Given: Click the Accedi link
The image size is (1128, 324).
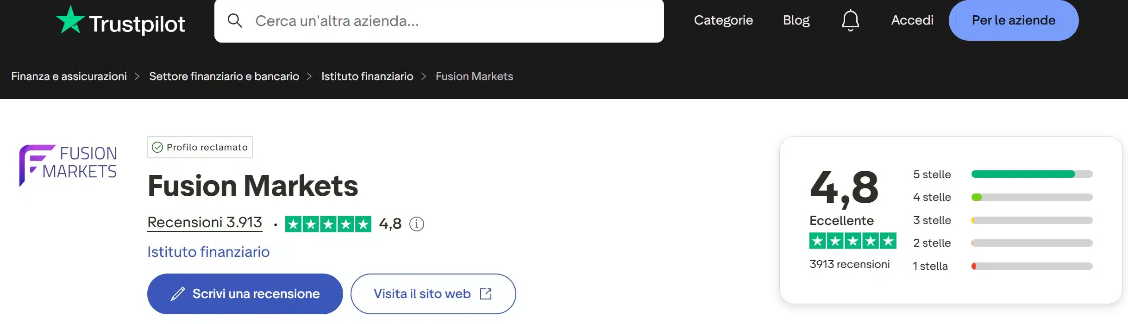Looking at the screenshot, I should [x=912, y=20].
